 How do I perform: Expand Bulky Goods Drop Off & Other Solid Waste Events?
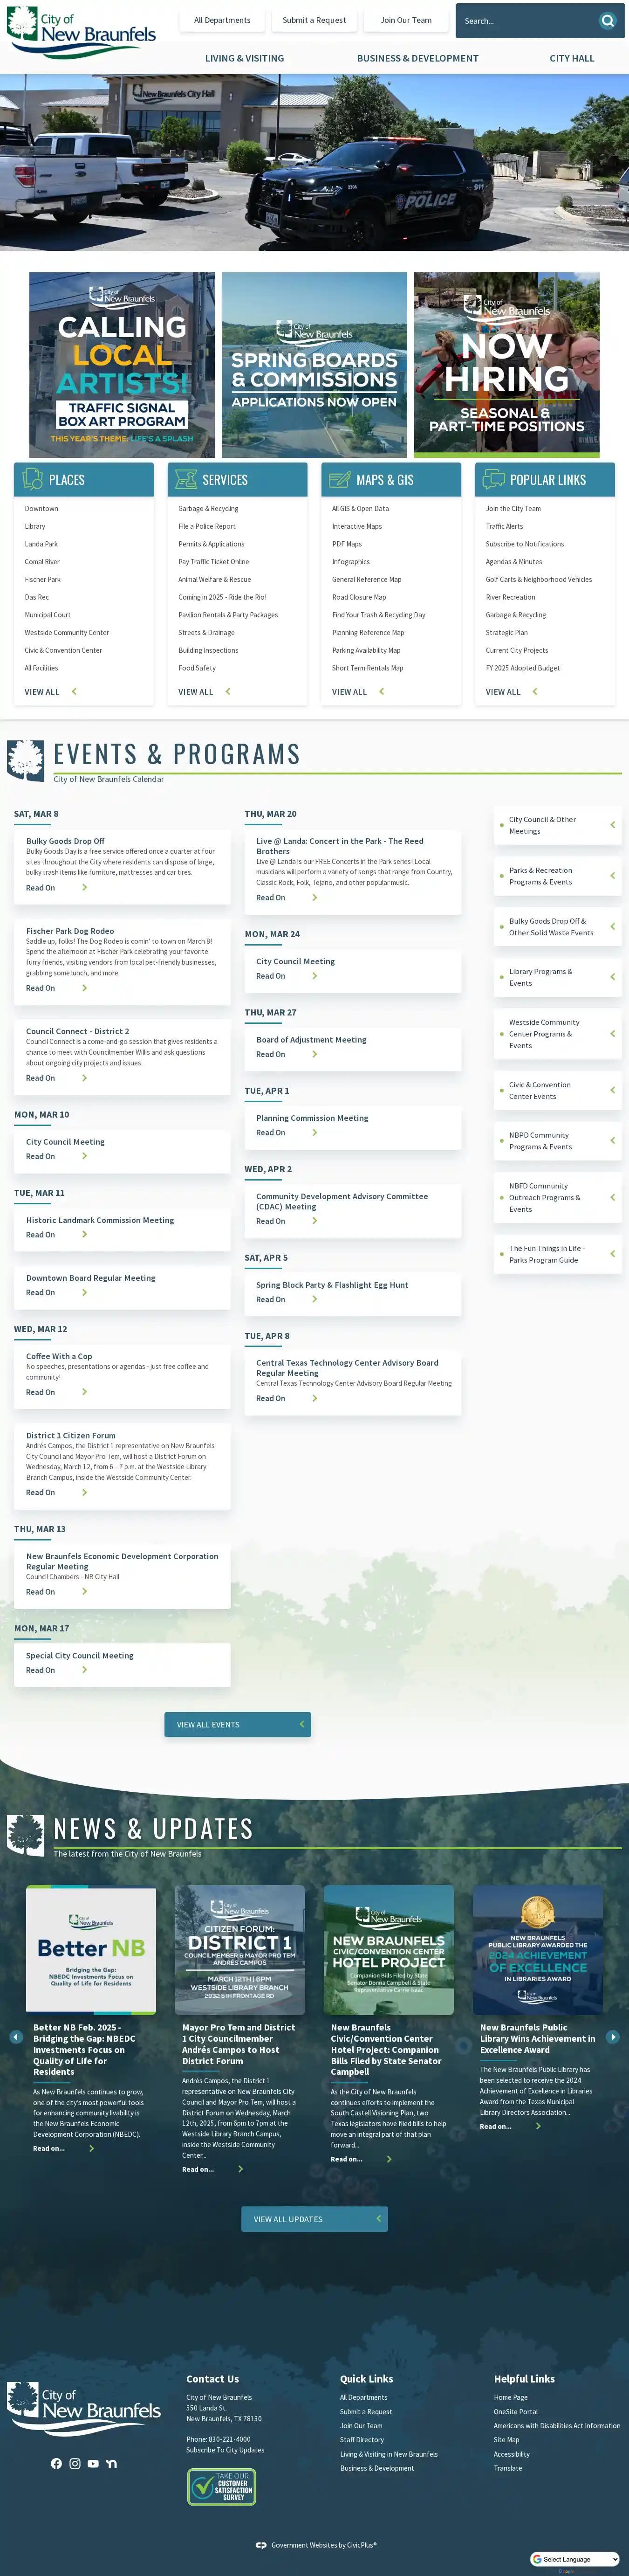(558, 927)
